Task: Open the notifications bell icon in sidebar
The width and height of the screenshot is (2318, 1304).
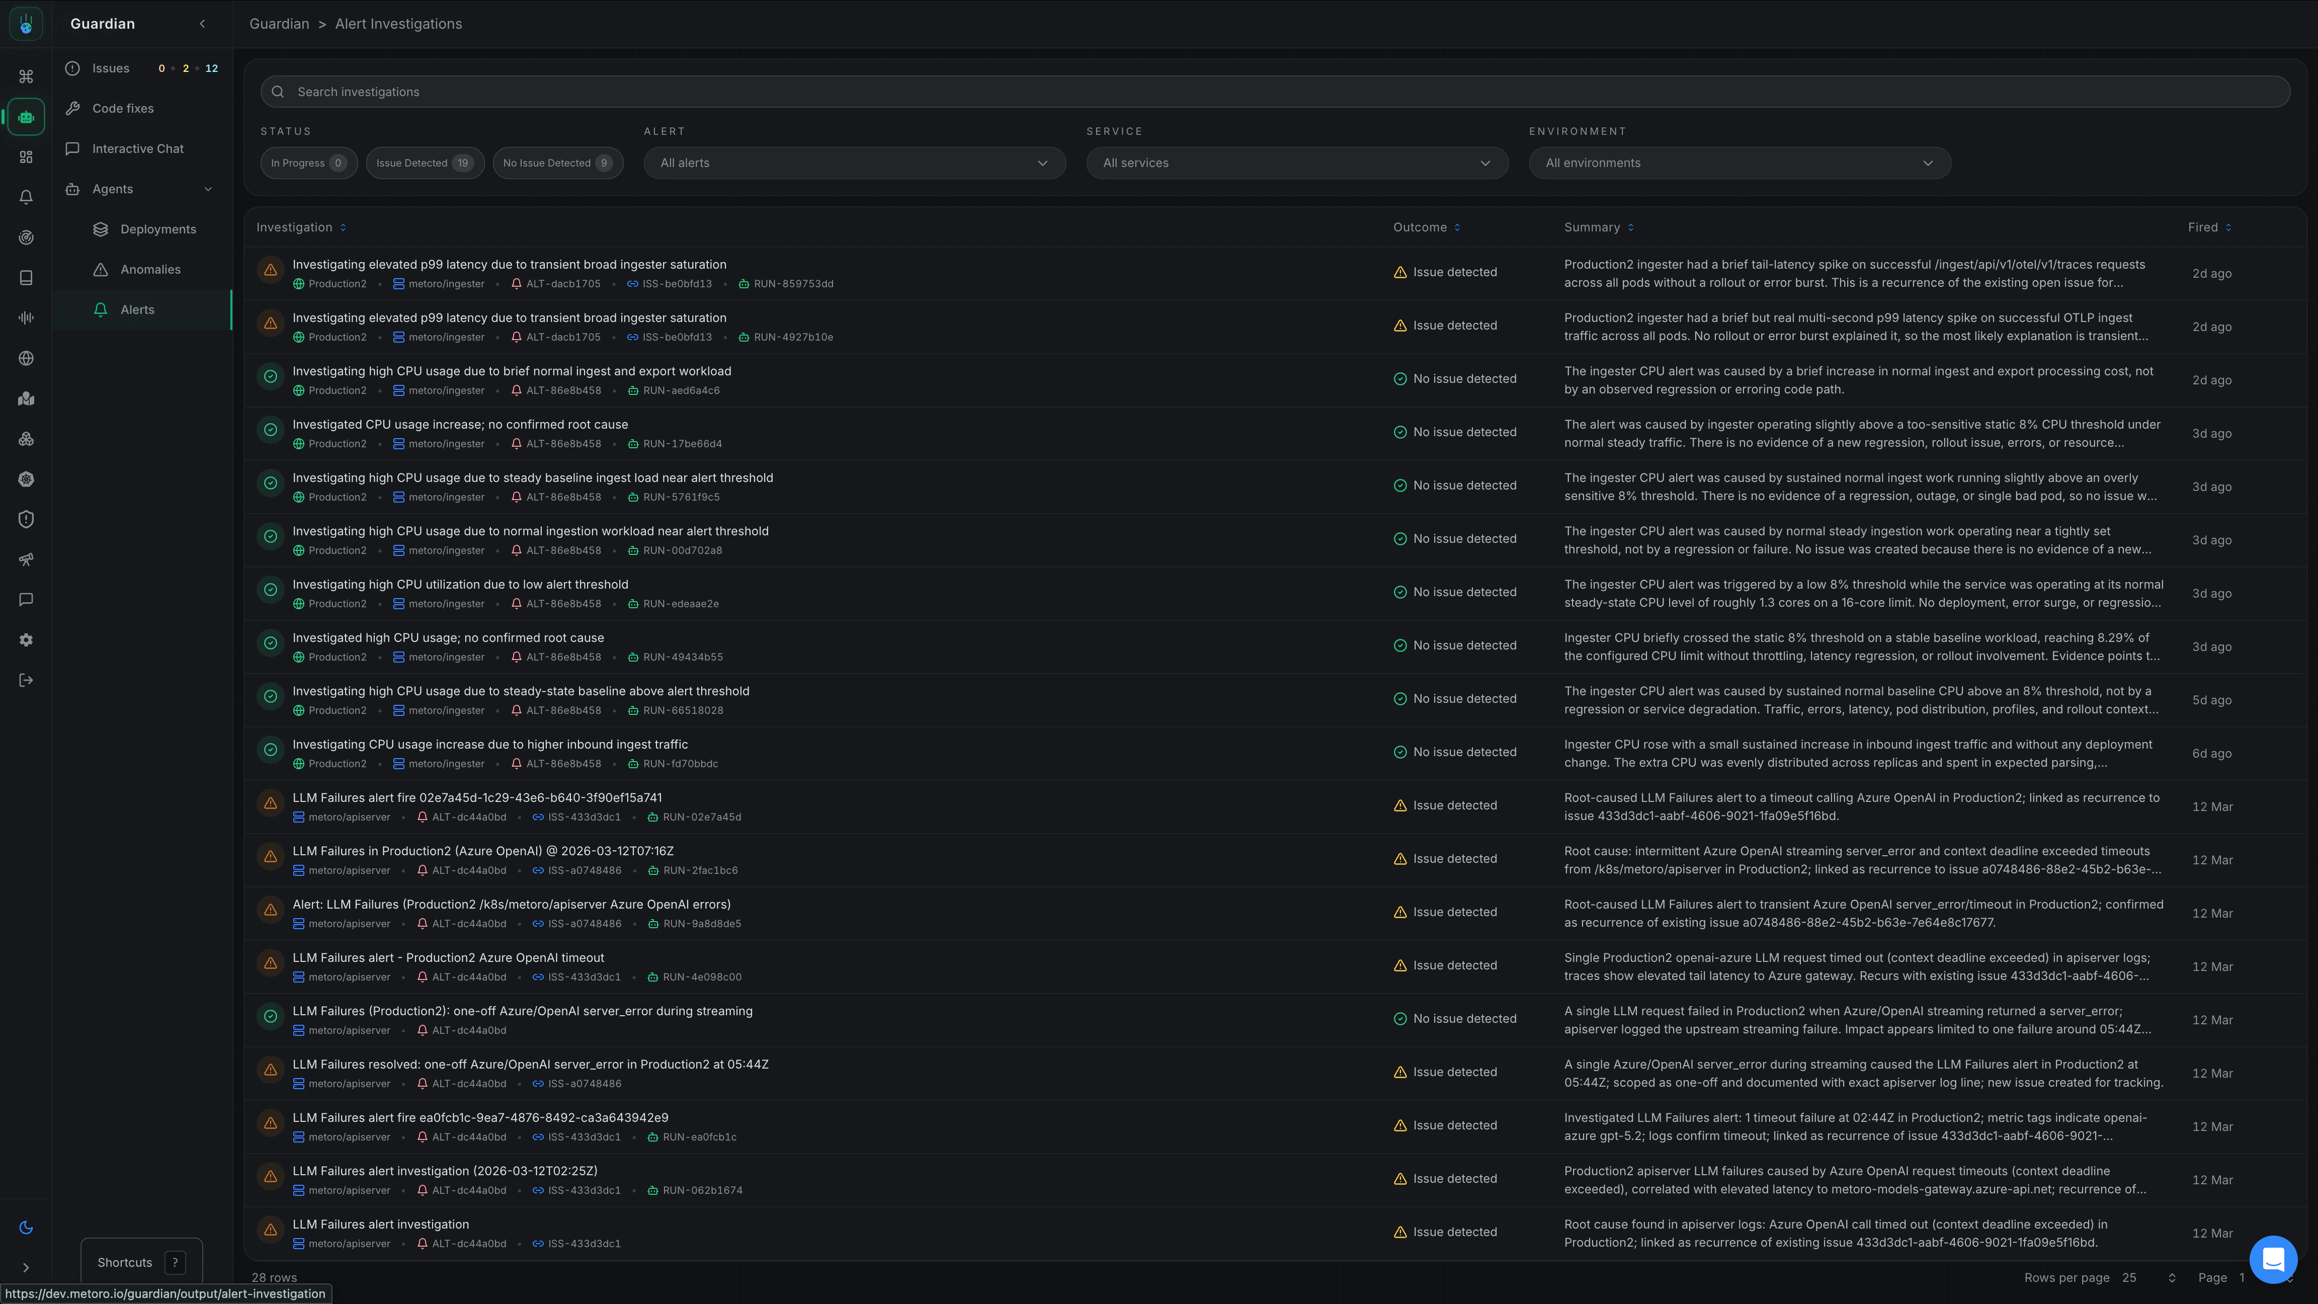Action: [x=26, y=196]
